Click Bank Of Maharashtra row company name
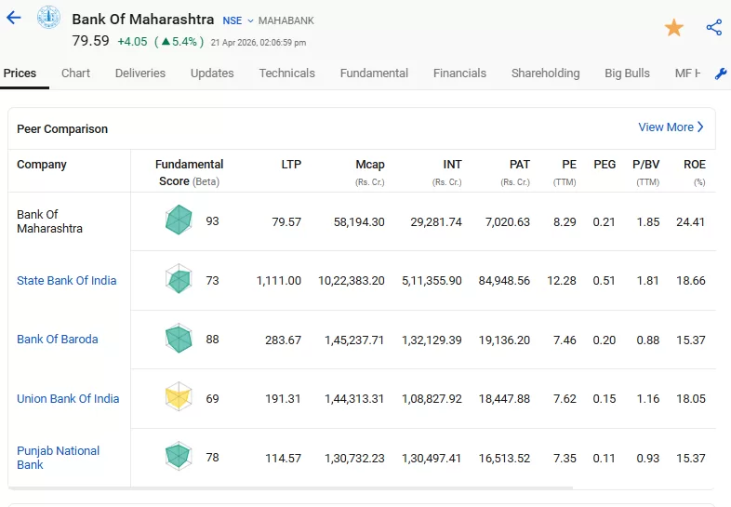Screen dimensions: 731x507 click(50, 221)
